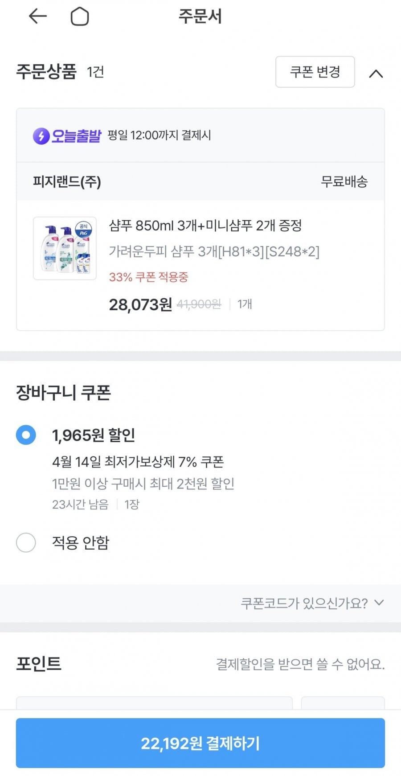Click the 무료배송 shipping label
Screen dimensions: 401x776
tap(344, 181)
